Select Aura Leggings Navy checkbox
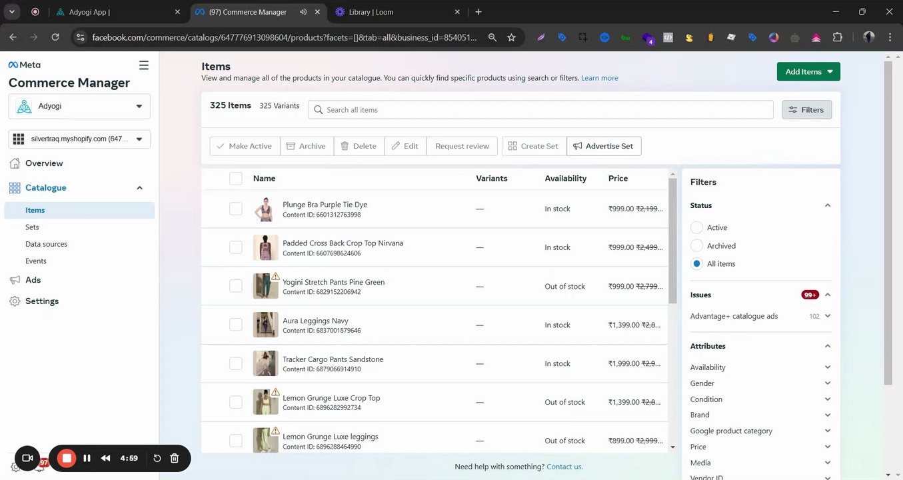 [235, 325]
